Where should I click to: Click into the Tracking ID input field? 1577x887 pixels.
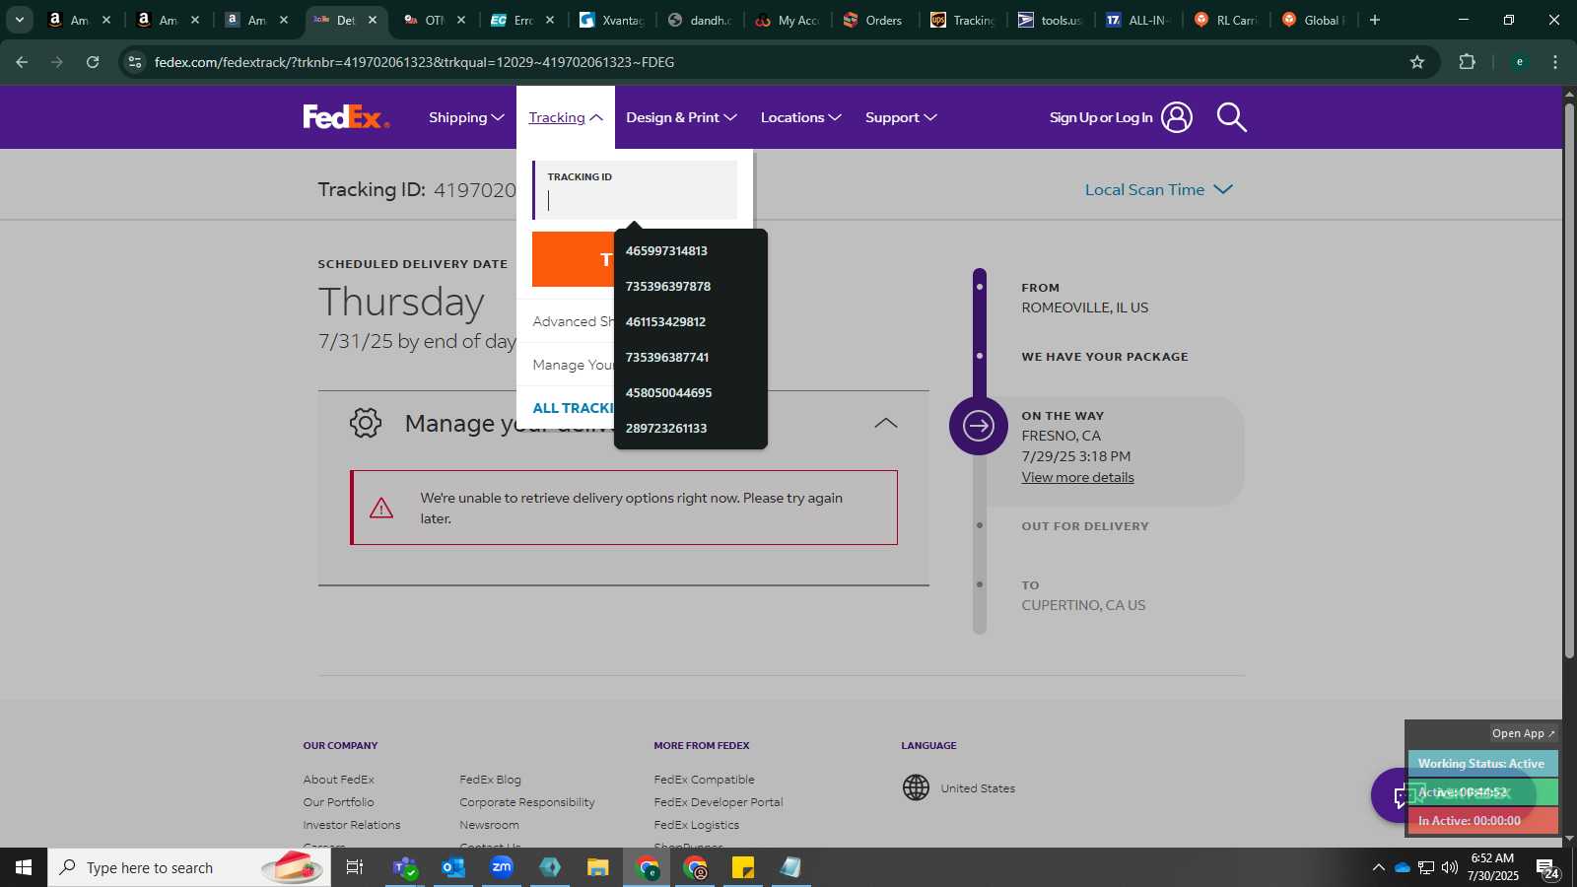pyautogui.click(x=636, y=189)
